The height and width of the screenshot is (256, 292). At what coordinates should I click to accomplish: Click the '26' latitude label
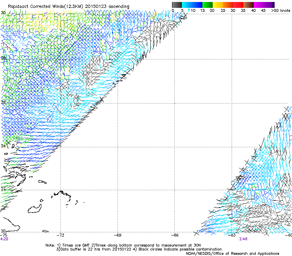coord(3,102)
